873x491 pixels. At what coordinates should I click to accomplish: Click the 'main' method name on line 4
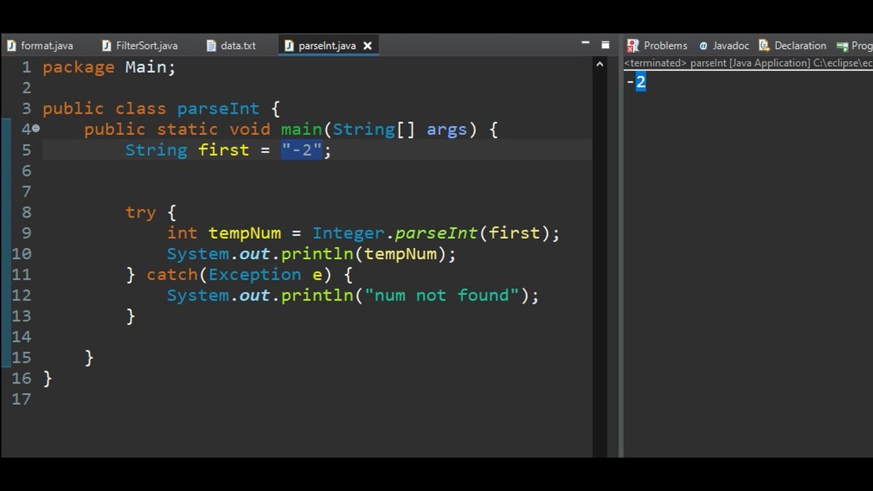click(301, 129)
